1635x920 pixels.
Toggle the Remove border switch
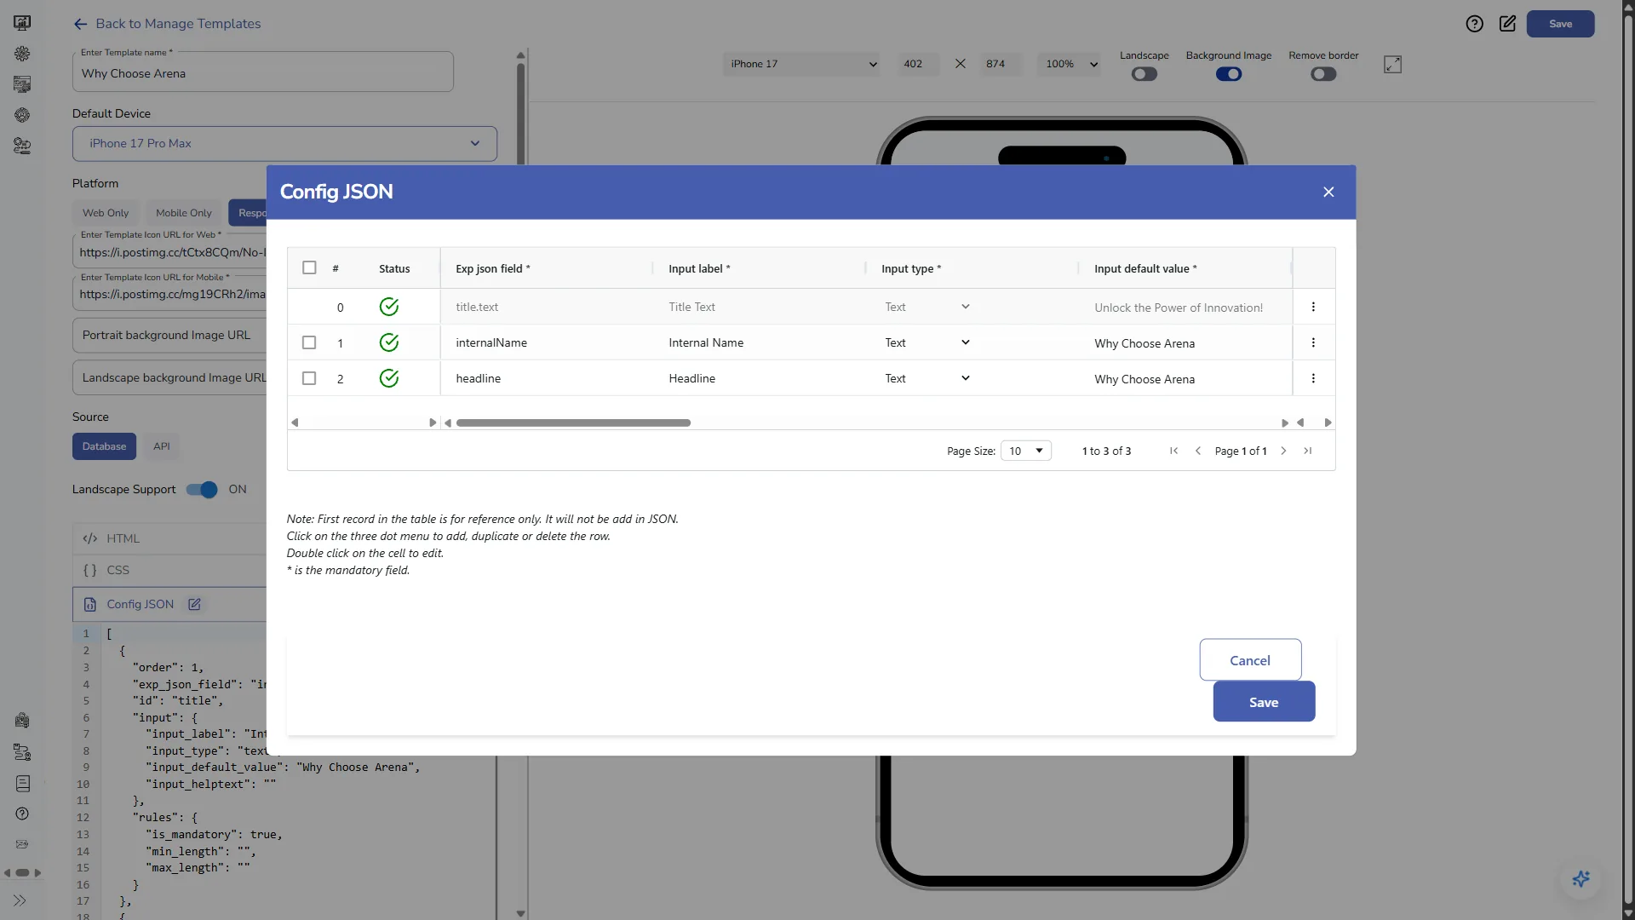click(1323, 74)
